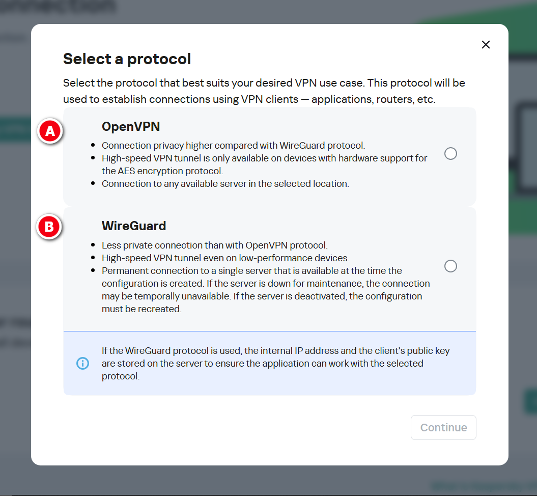This screenshot has width=537, height=496.
Task: Close the Select a protocol dialog
Action: pyautogui.click(x=486, y=45)
